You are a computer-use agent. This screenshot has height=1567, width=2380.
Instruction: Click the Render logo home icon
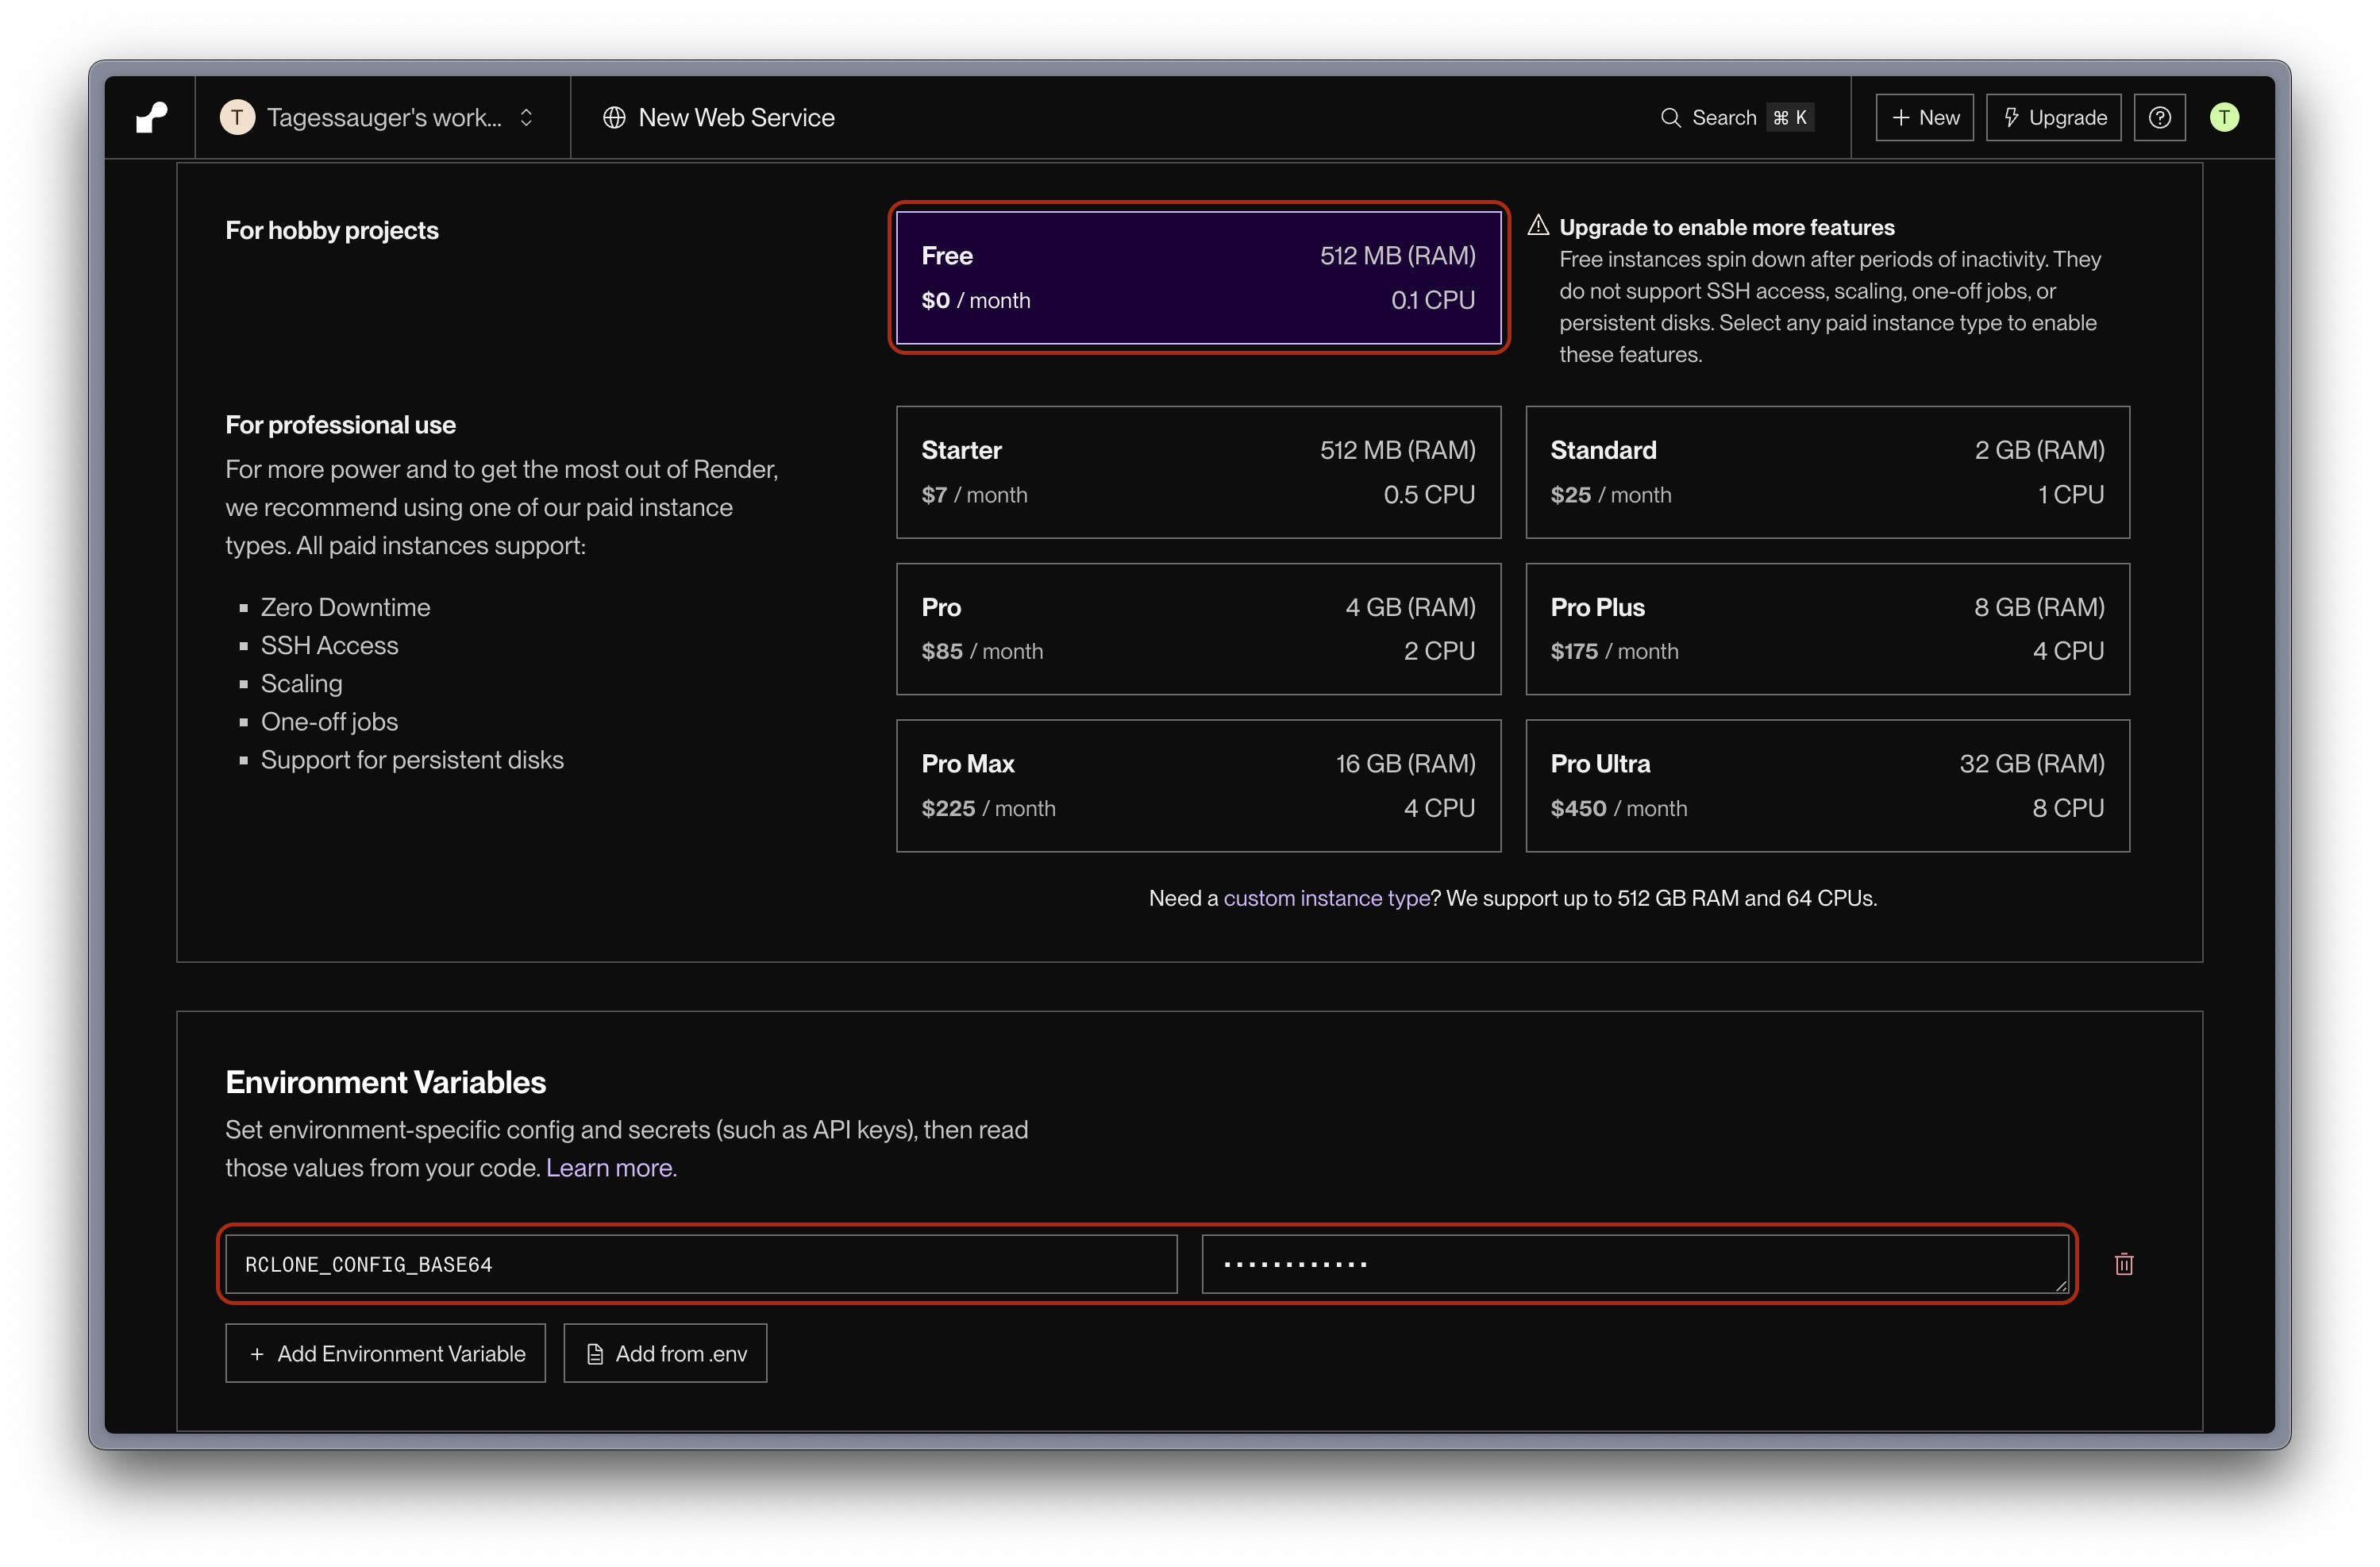151,118
